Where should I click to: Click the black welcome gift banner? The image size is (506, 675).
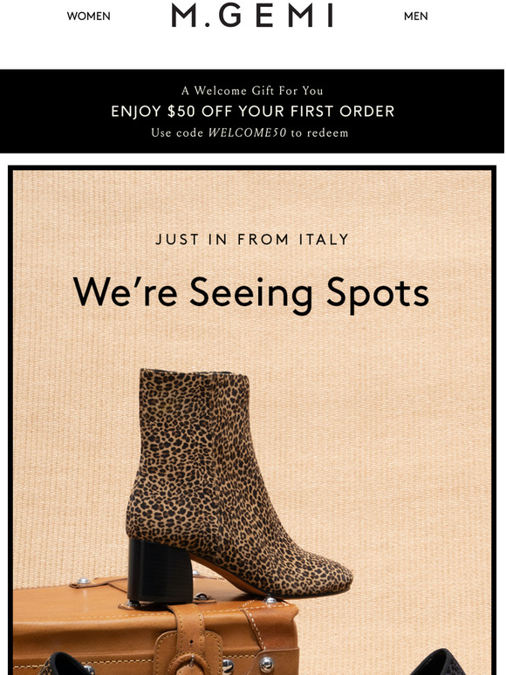(x=252, y=111)
